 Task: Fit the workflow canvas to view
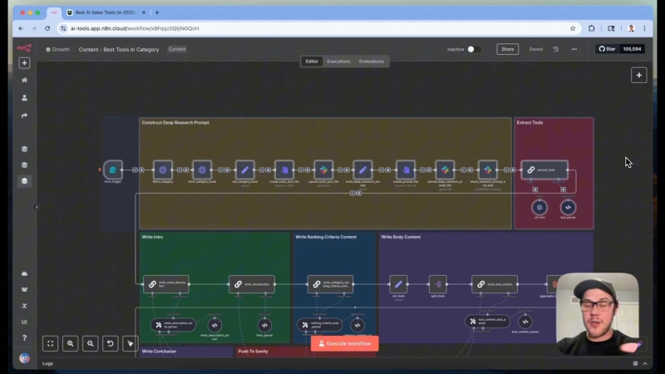click(51, 343)
